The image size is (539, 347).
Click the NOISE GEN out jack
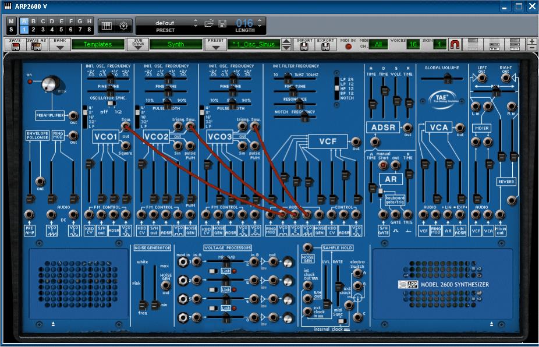click(x=166, y=285)
